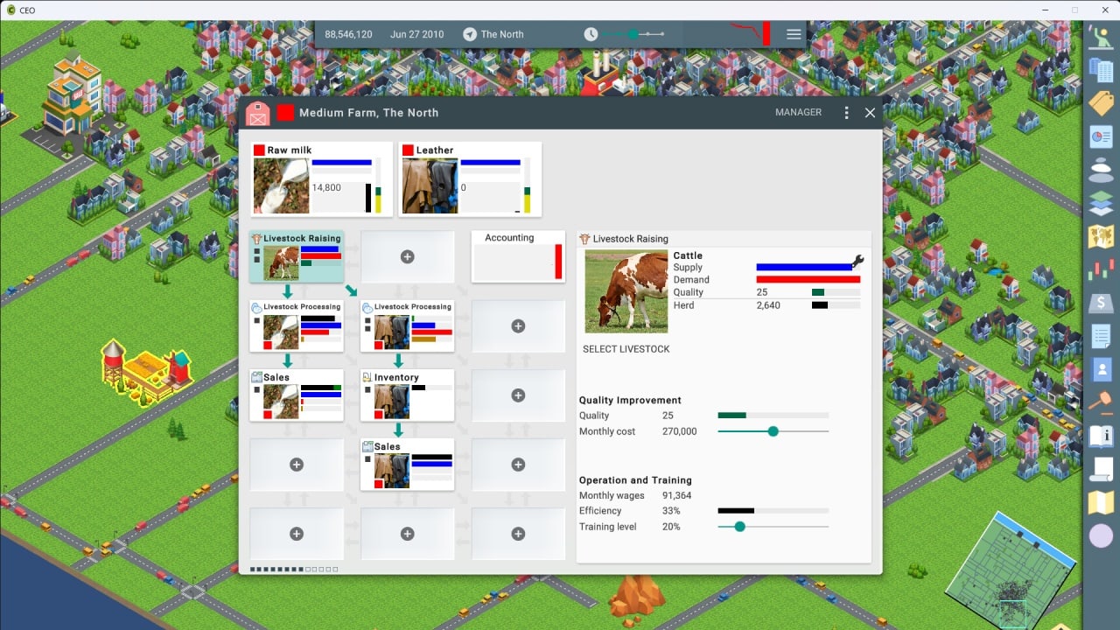The image size is (1120, 630).
Task: Open the world map sidebar icon
Action: pos(1100,236)
